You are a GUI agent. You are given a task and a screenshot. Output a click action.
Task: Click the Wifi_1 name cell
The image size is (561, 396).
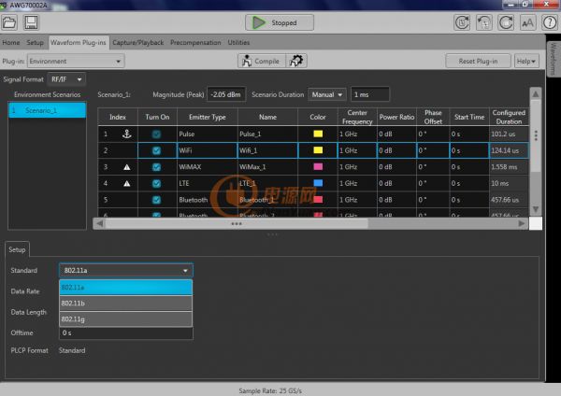click(x=267, y=150)
